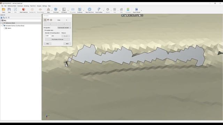Open the Export Model dropdown arrow

pyautogui.click(x=141, y=10)
